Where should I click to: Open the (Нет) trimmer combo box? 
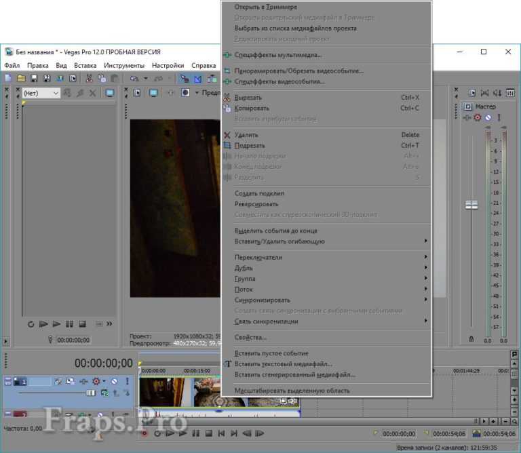click(41, 94)
